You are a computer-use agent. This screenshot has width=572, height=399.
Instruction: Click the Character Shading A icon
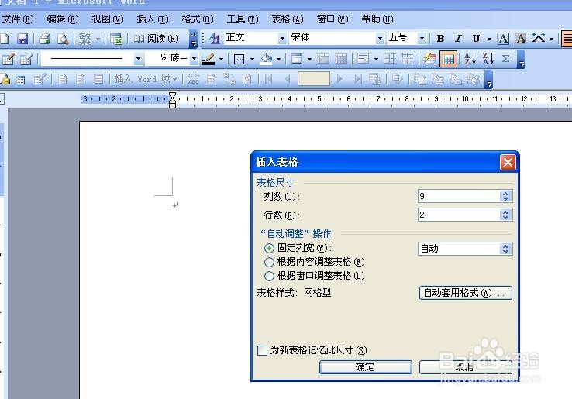pos(521,39)
